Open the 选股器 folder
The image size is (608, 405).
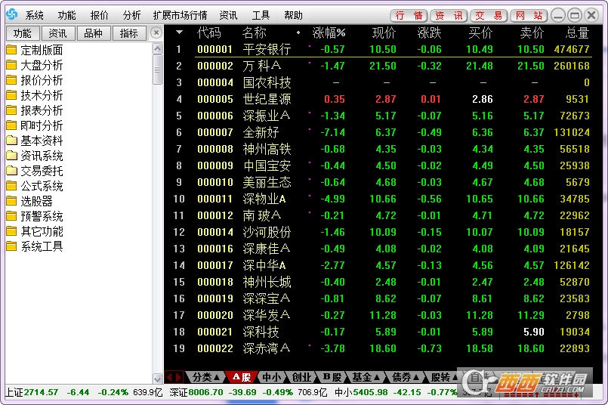click(29, 201)
